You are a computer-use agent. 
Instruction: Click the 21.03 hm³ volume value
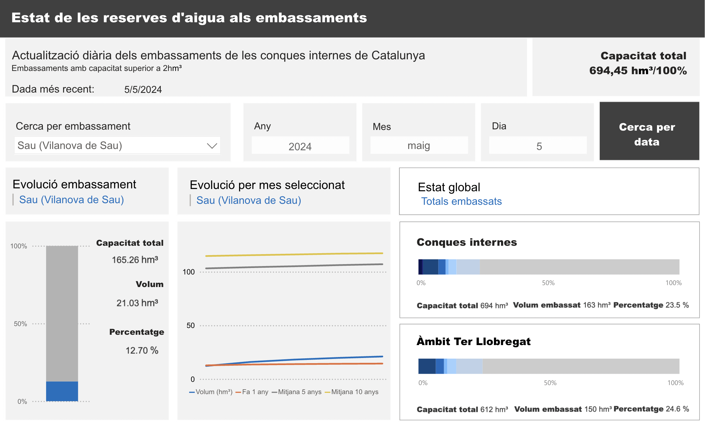tap(137, 303)
